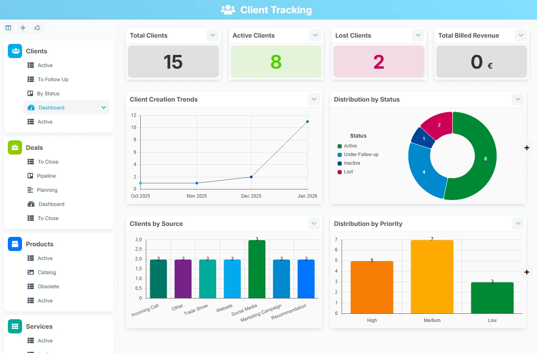Click the Trade Show bar in source chart
The height and width of the screenshot is (353, 537).
(x=208, y=279)
